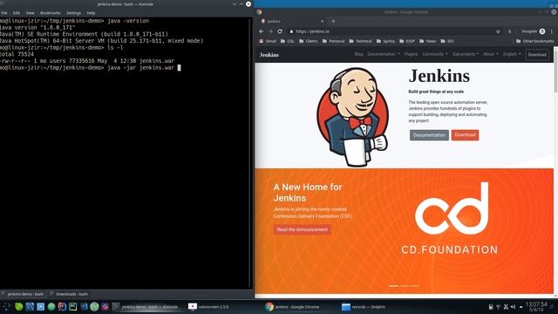This screenshot has height=314, width=558.
Task: Open the News bookmarks folder
Action: [x=427, y=41]
